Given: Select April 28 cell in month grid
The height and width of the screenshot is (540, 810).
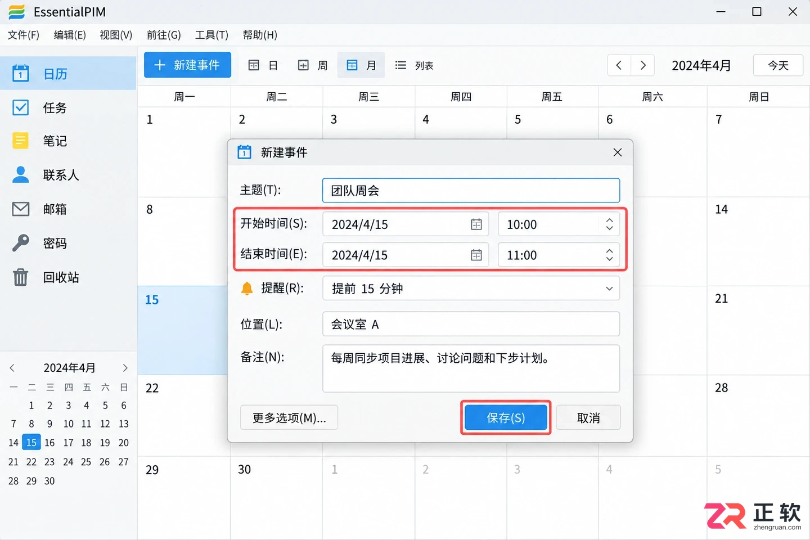Looking at the screenshot, I should pyautogui.click(x=758, y=416).
